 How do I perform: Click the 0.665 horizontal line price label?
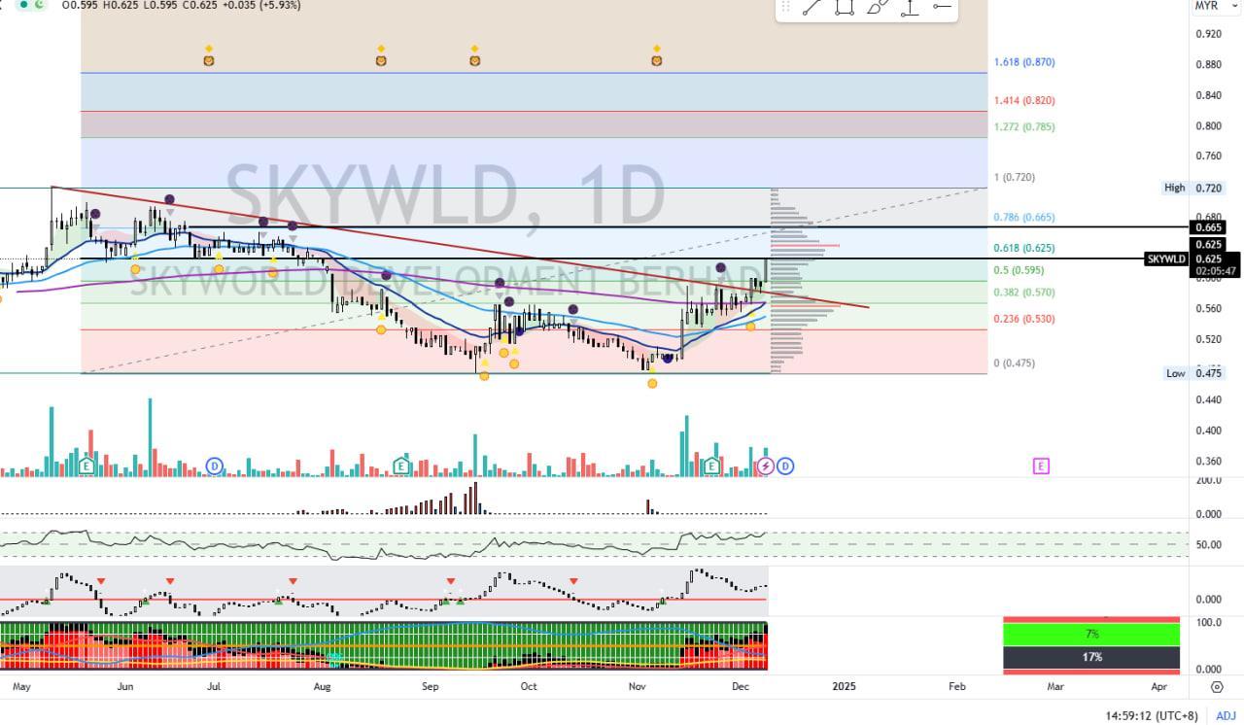click(x=1209, y=227)
